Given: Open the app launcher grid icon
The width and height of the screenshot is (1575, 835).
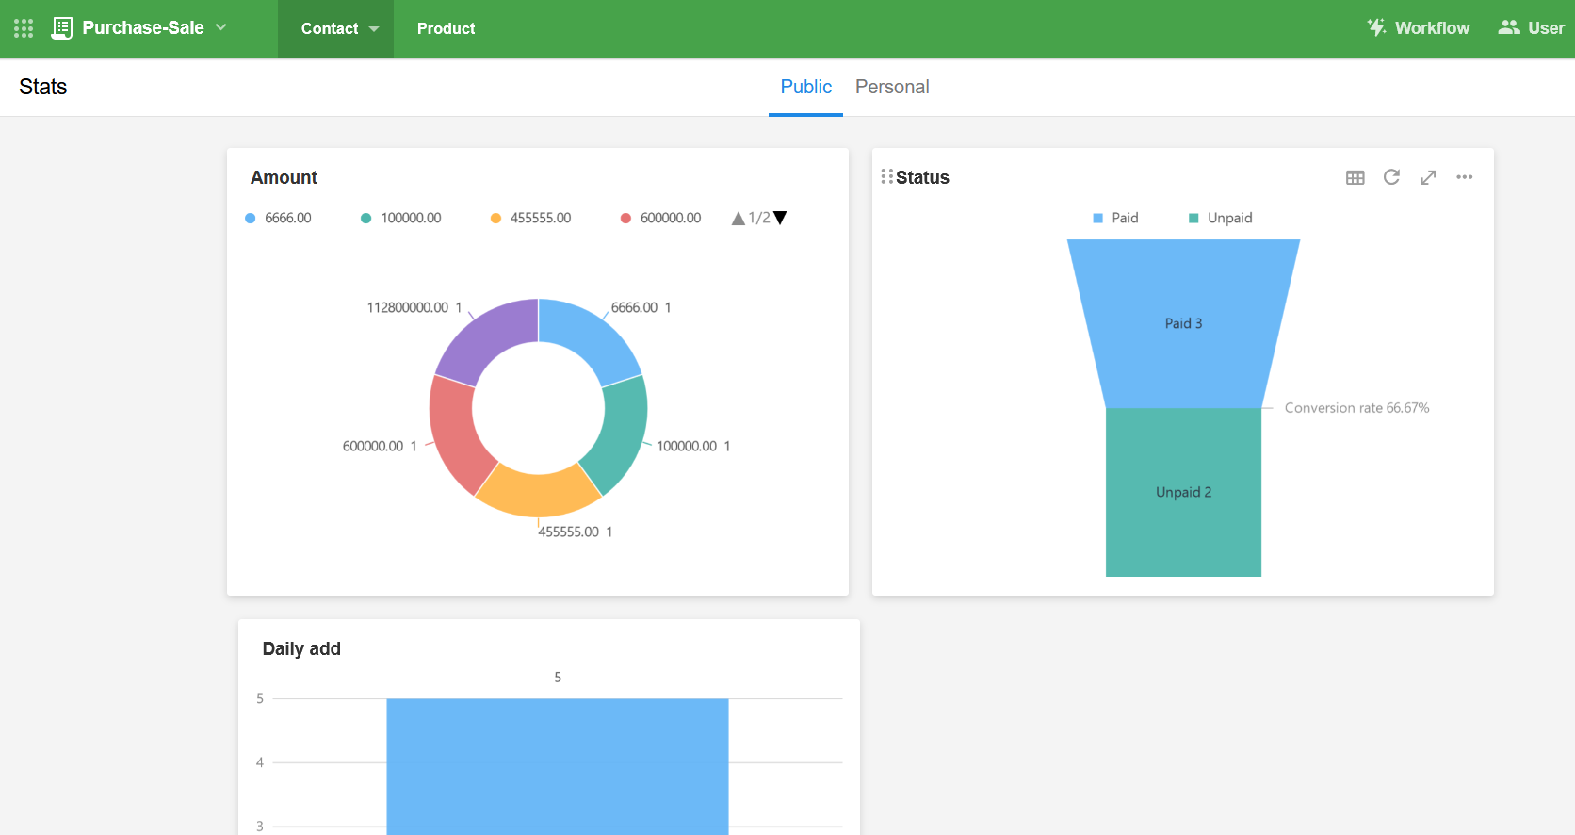Looking at the screenshot, I should (x=24, y=28).
